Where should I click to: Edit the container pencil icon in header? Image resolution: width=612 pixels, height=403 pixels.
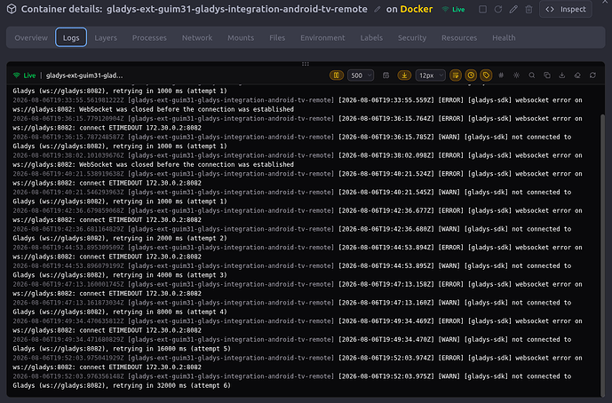[x=513, y=9]
